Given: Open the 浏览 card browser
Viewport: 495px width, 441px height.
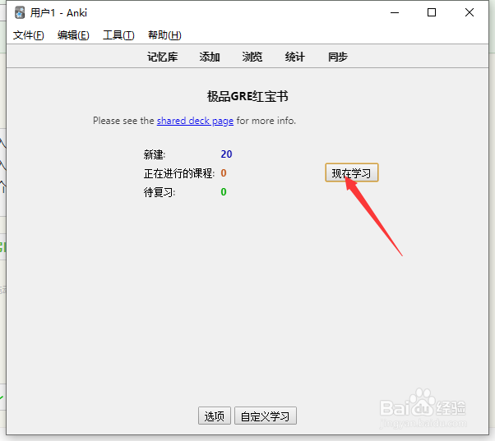Looking at the screenshot, I should (x=252, y=57).
